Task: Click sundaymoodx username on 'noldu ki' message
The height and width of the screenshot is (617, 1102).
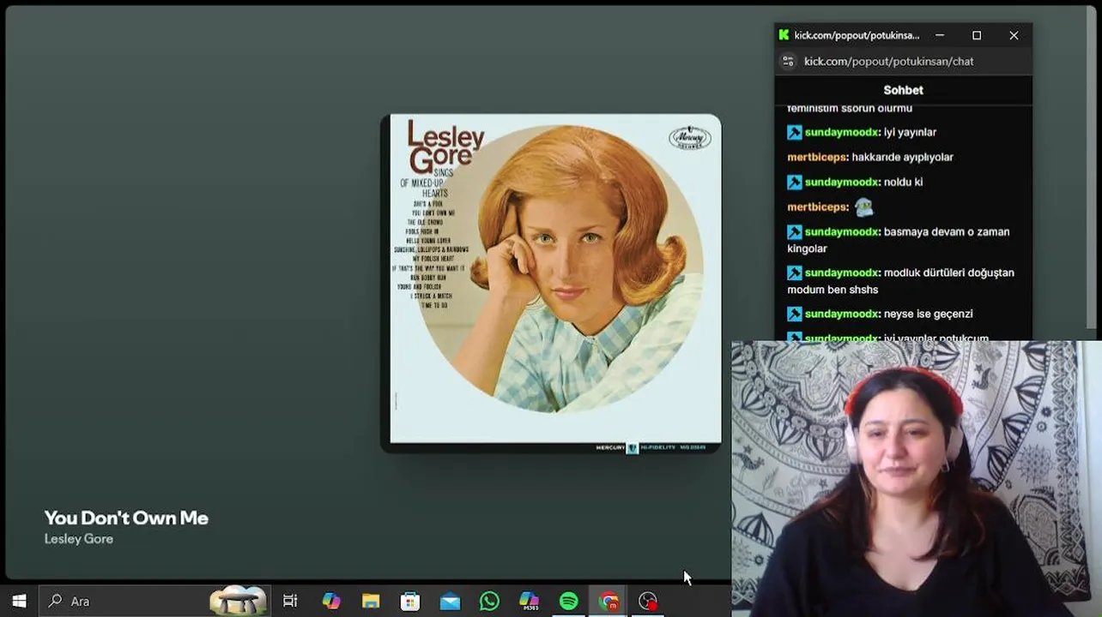Action: click(842, 182)
